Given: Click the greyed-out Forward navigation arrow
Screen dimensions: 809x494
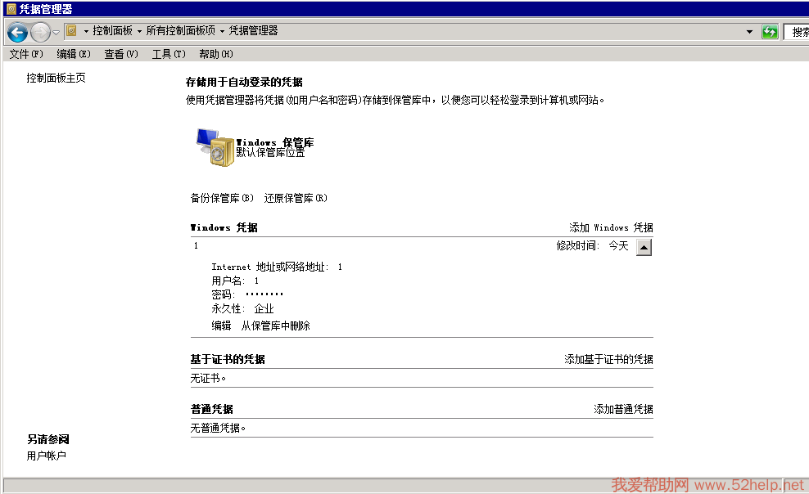Looking at the screenshot, I should click(x=40, y=32).
